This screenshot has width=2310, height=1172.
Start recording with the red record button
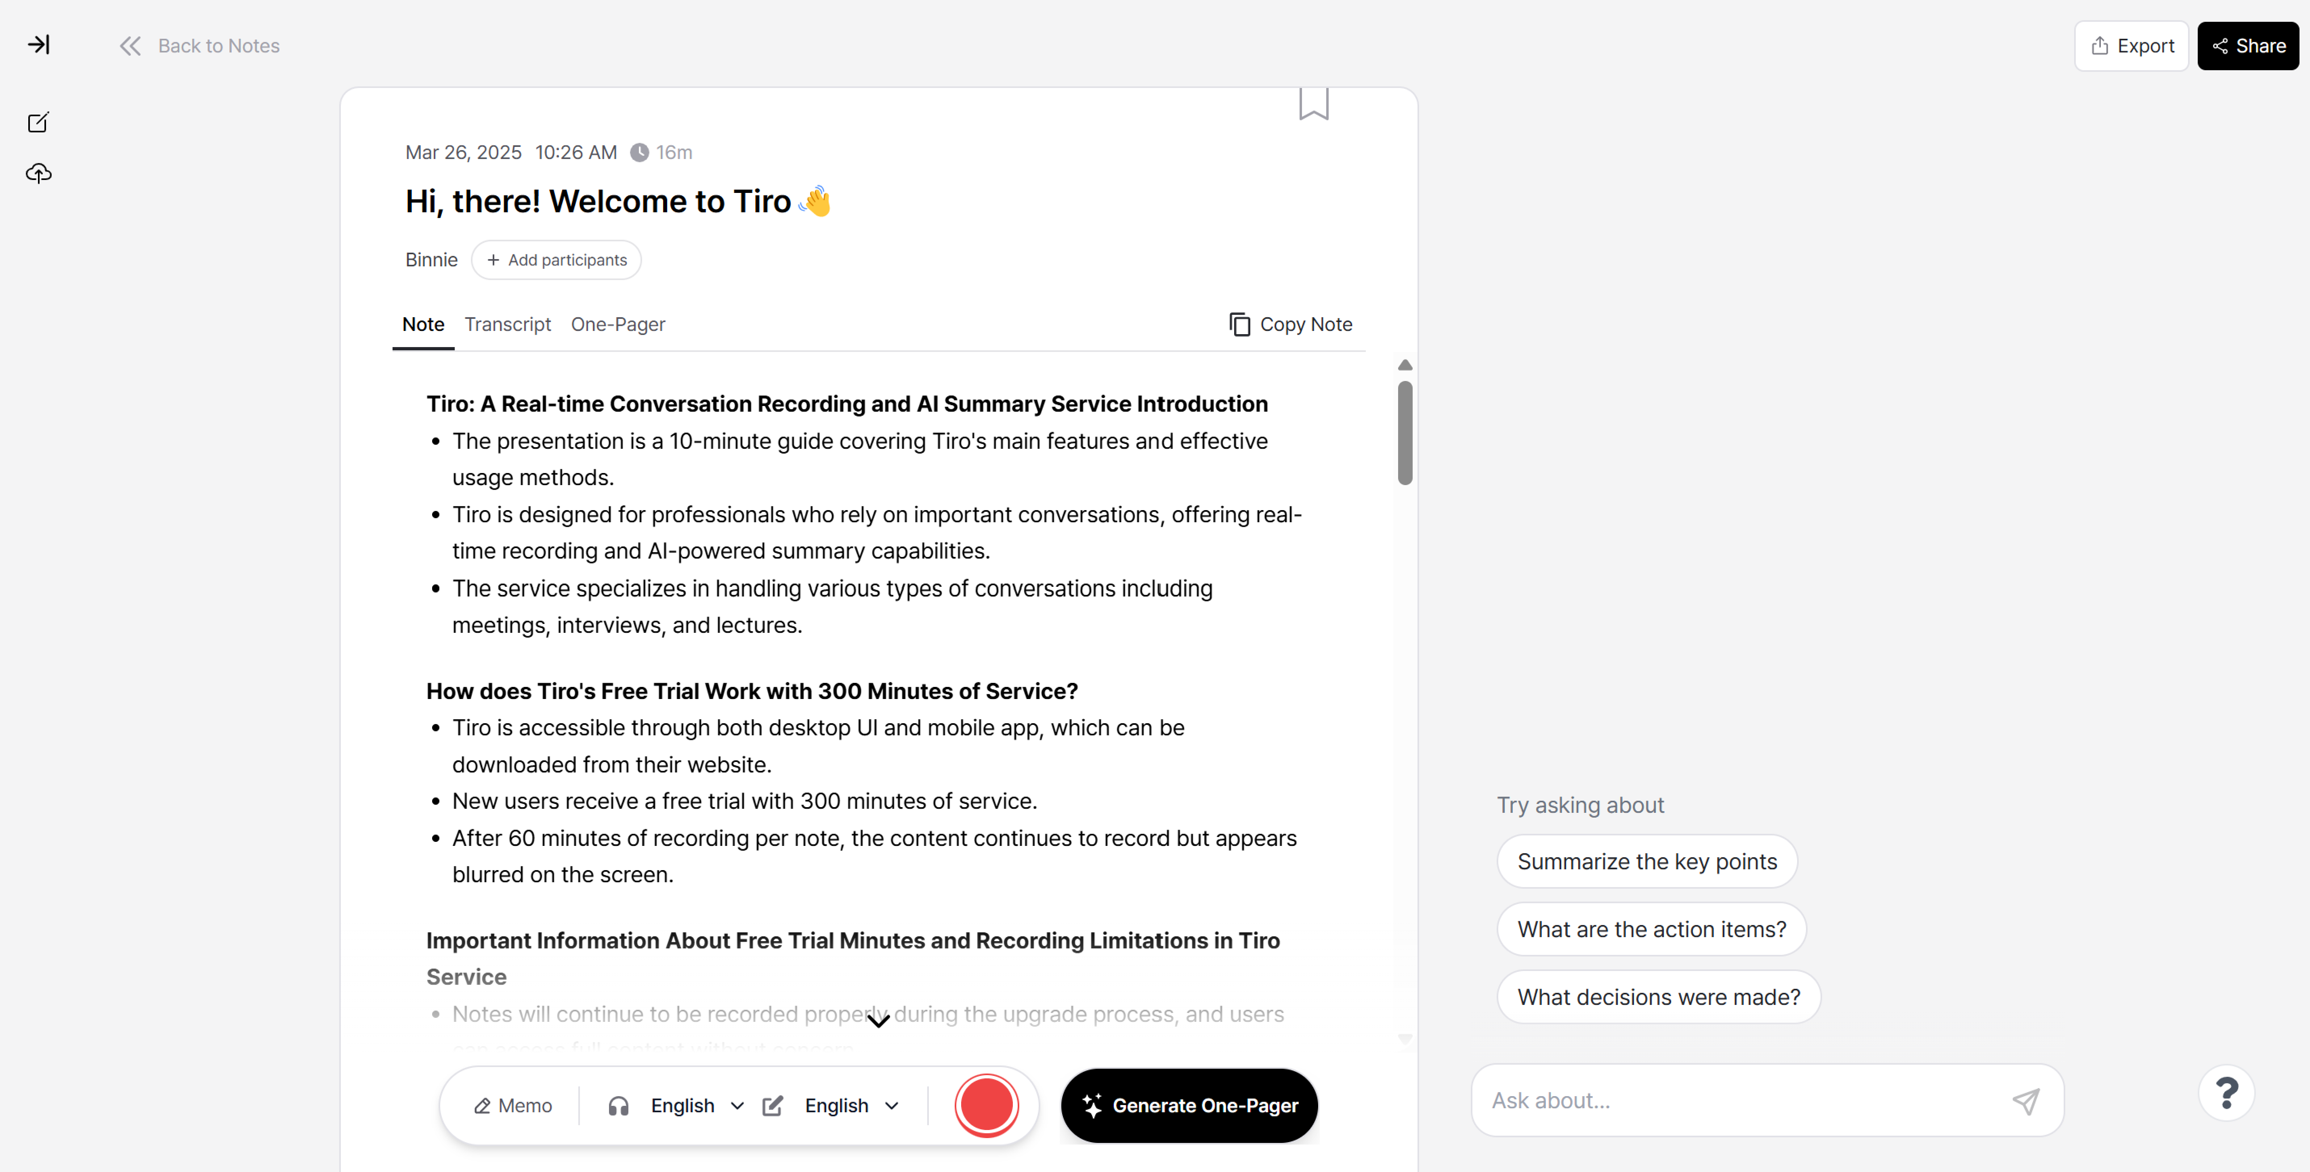pyautogui.click(x=987, y=1106)
